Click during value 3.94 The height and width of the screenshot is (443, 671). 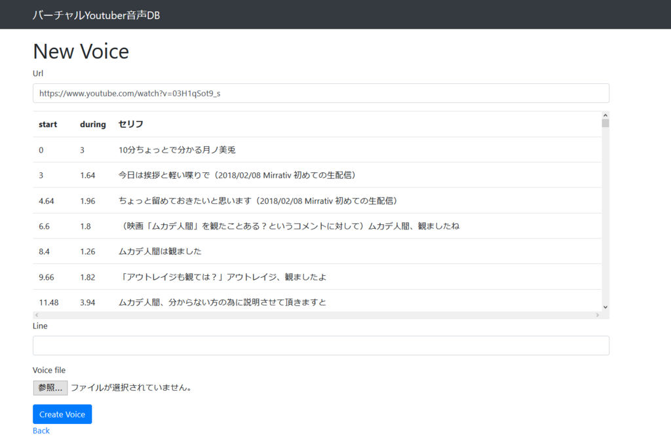[x=88, y=303]
